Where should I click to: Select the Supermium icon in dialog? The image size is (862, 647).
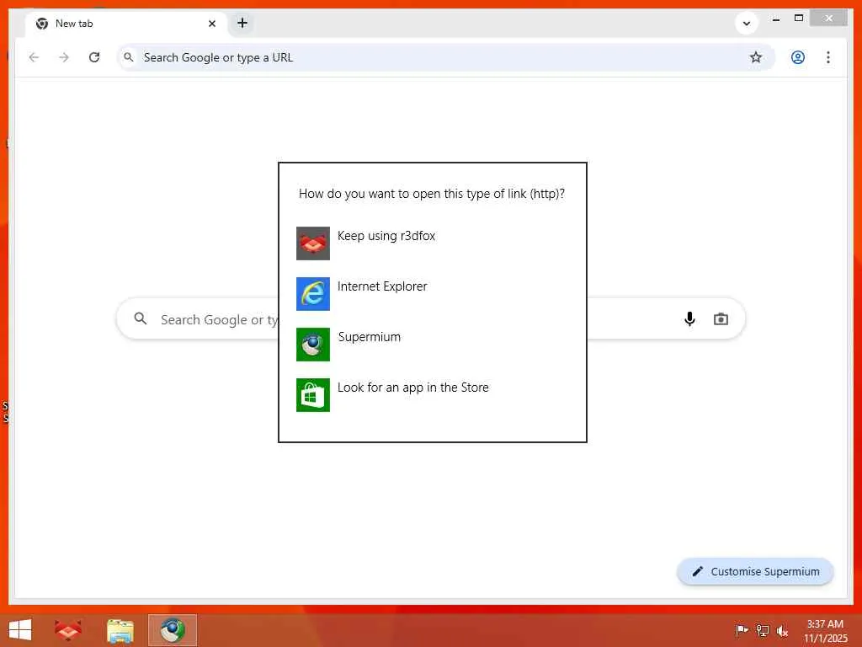click(x=313, y=345)
